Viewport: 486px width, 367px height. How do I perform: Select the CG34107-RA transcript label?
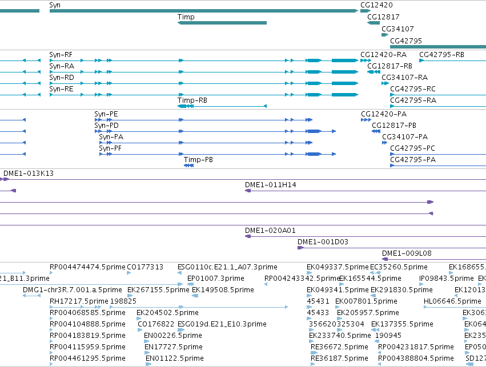pyautogui.click(x=404, y=78)
